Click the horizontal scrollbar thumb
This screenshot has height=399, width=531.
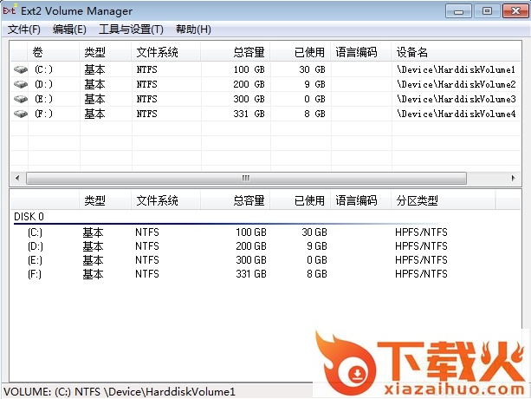click(245, 178)
